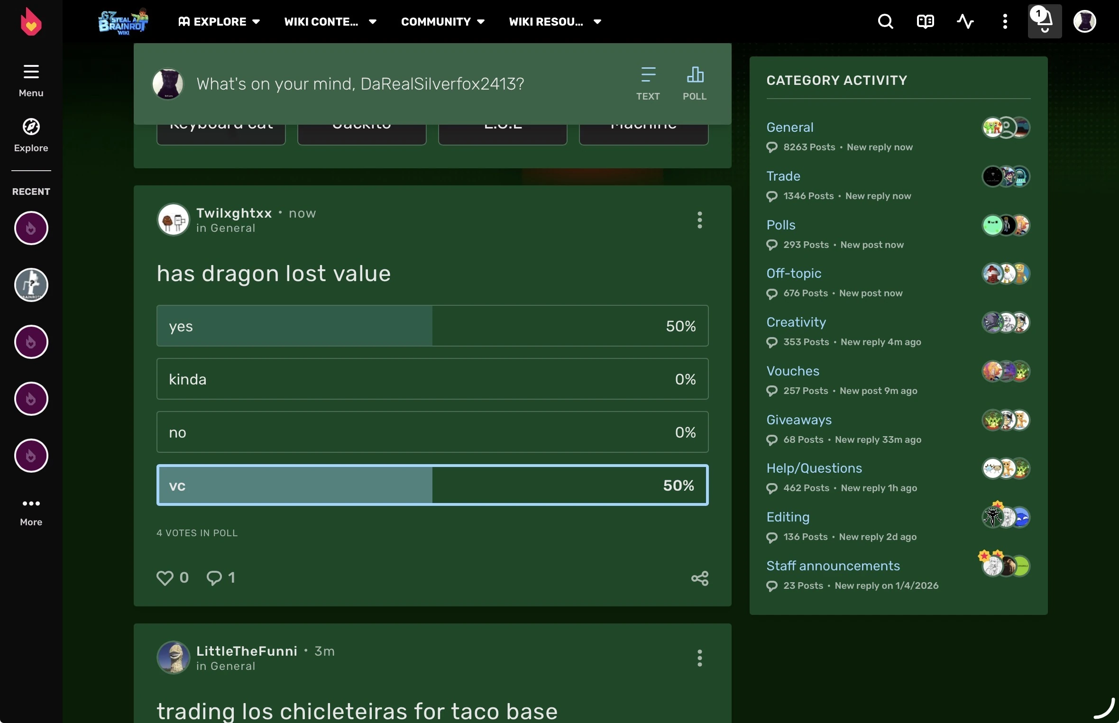Image resolution: width=1119 pixels, height=723 pixels.
Task: Open comments on dragon poll post
Action: click(214, 578)
